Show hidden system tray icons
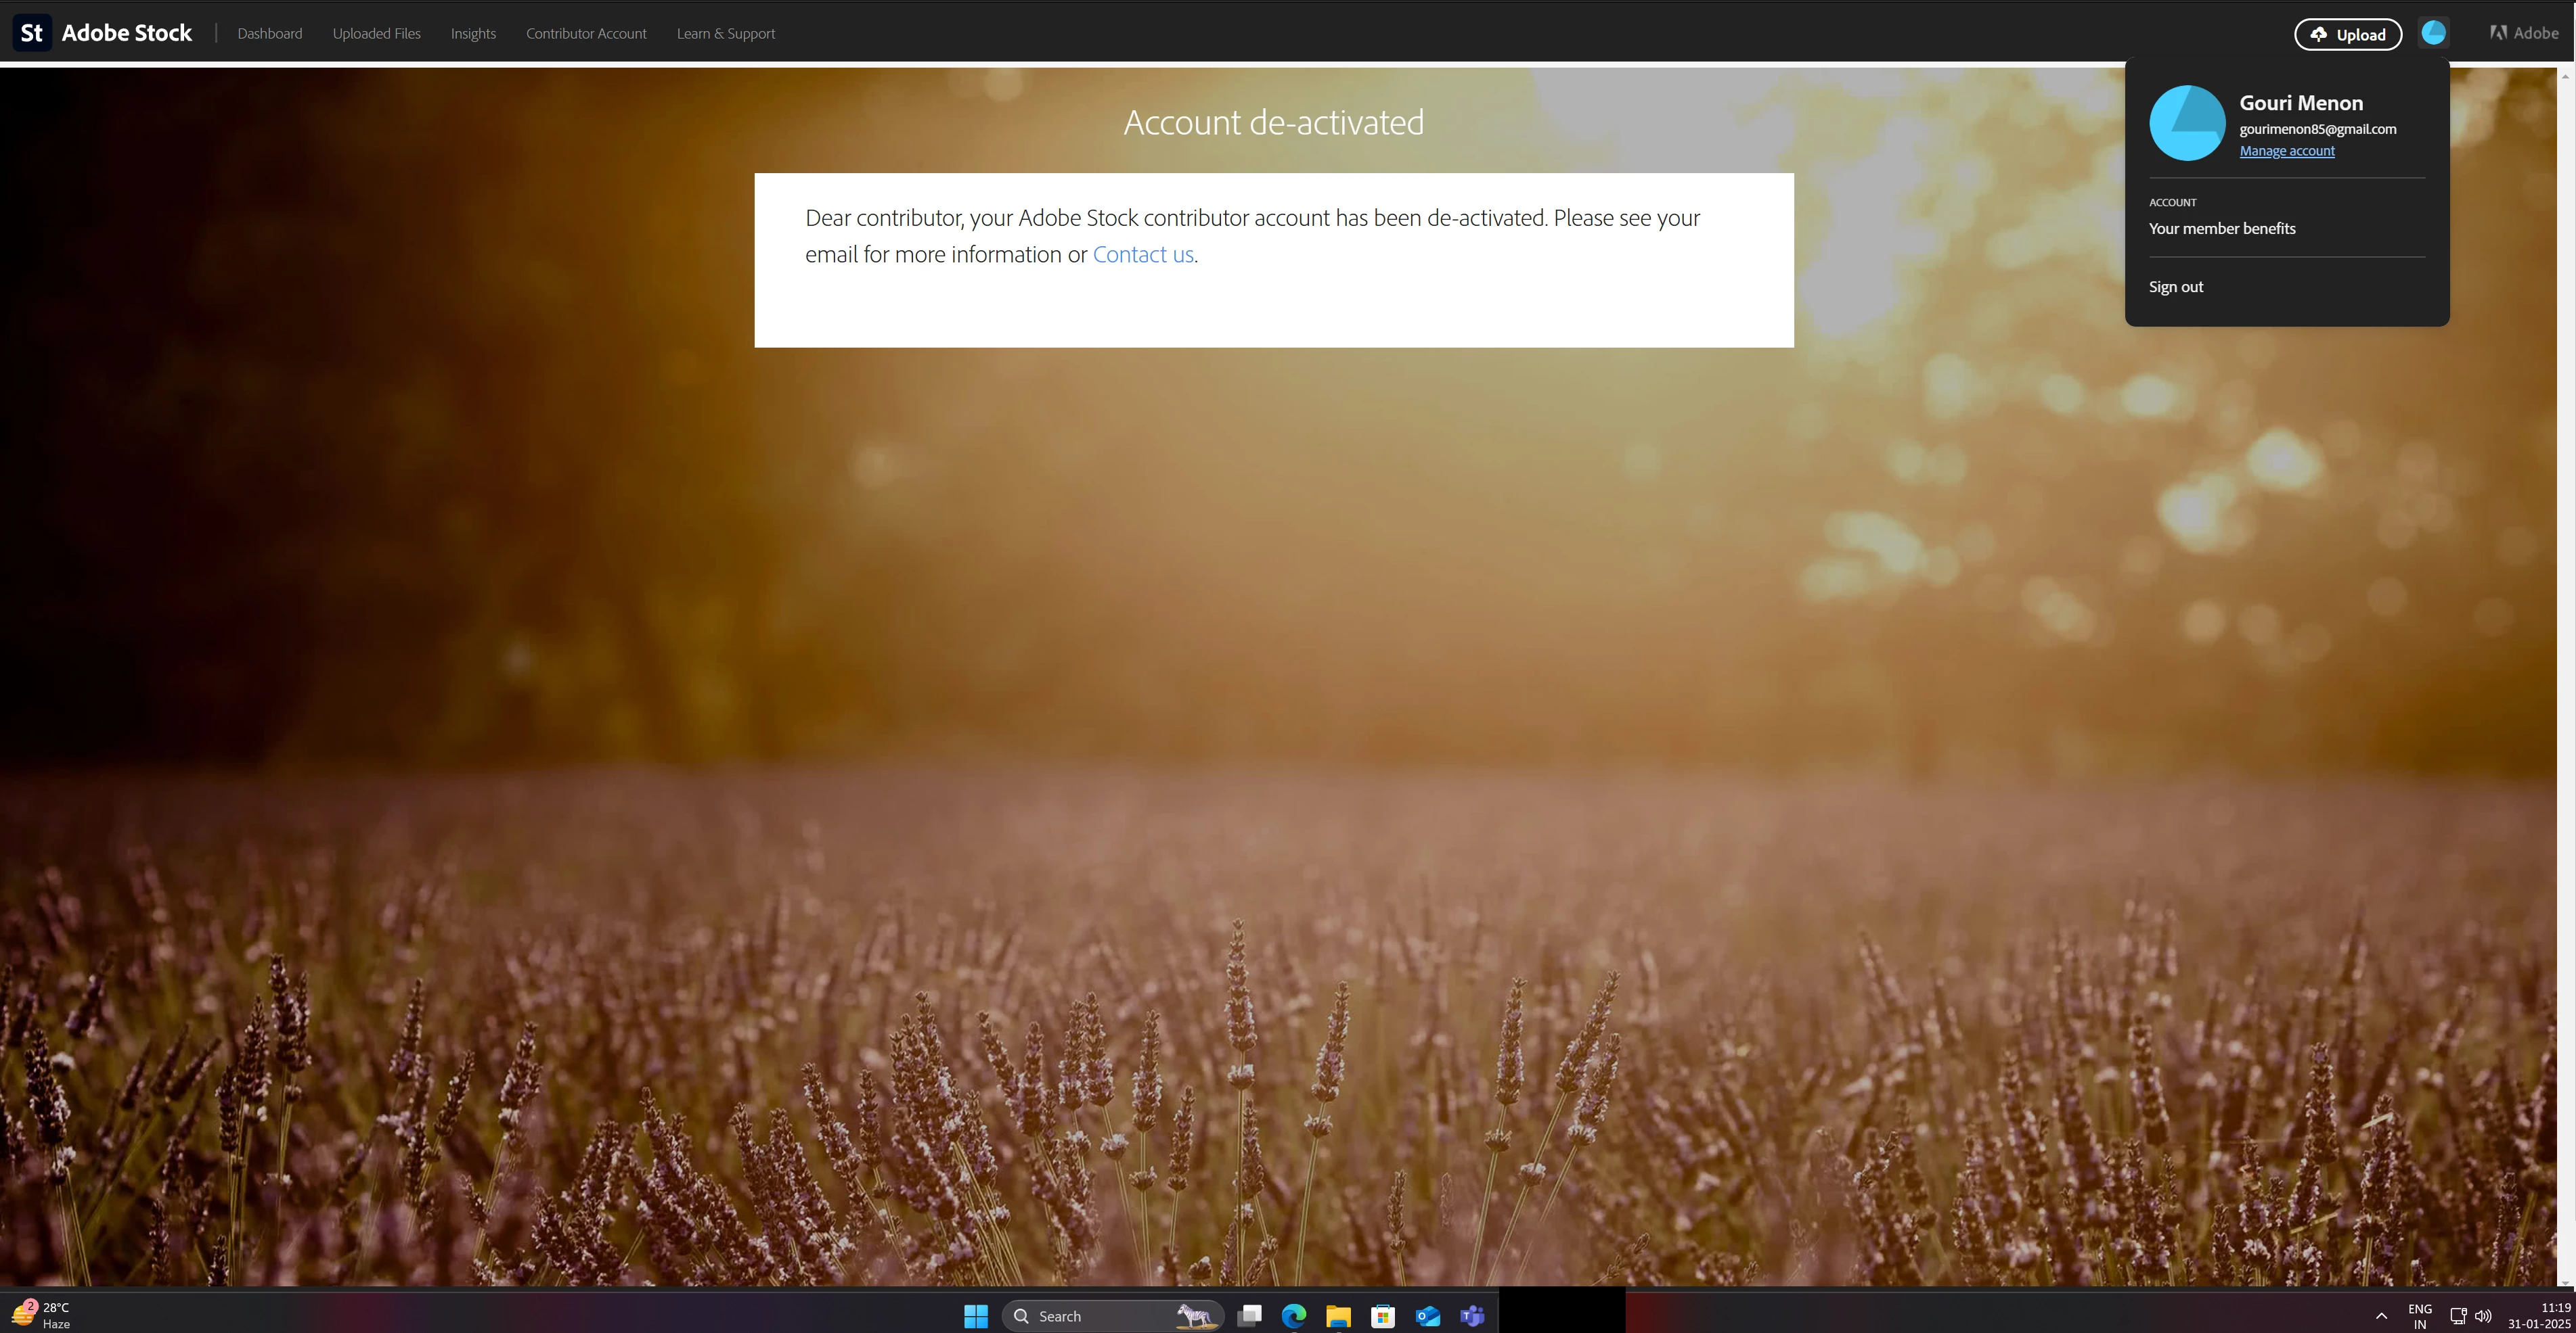The image size is (2576, 1333). [2381, 1316]
